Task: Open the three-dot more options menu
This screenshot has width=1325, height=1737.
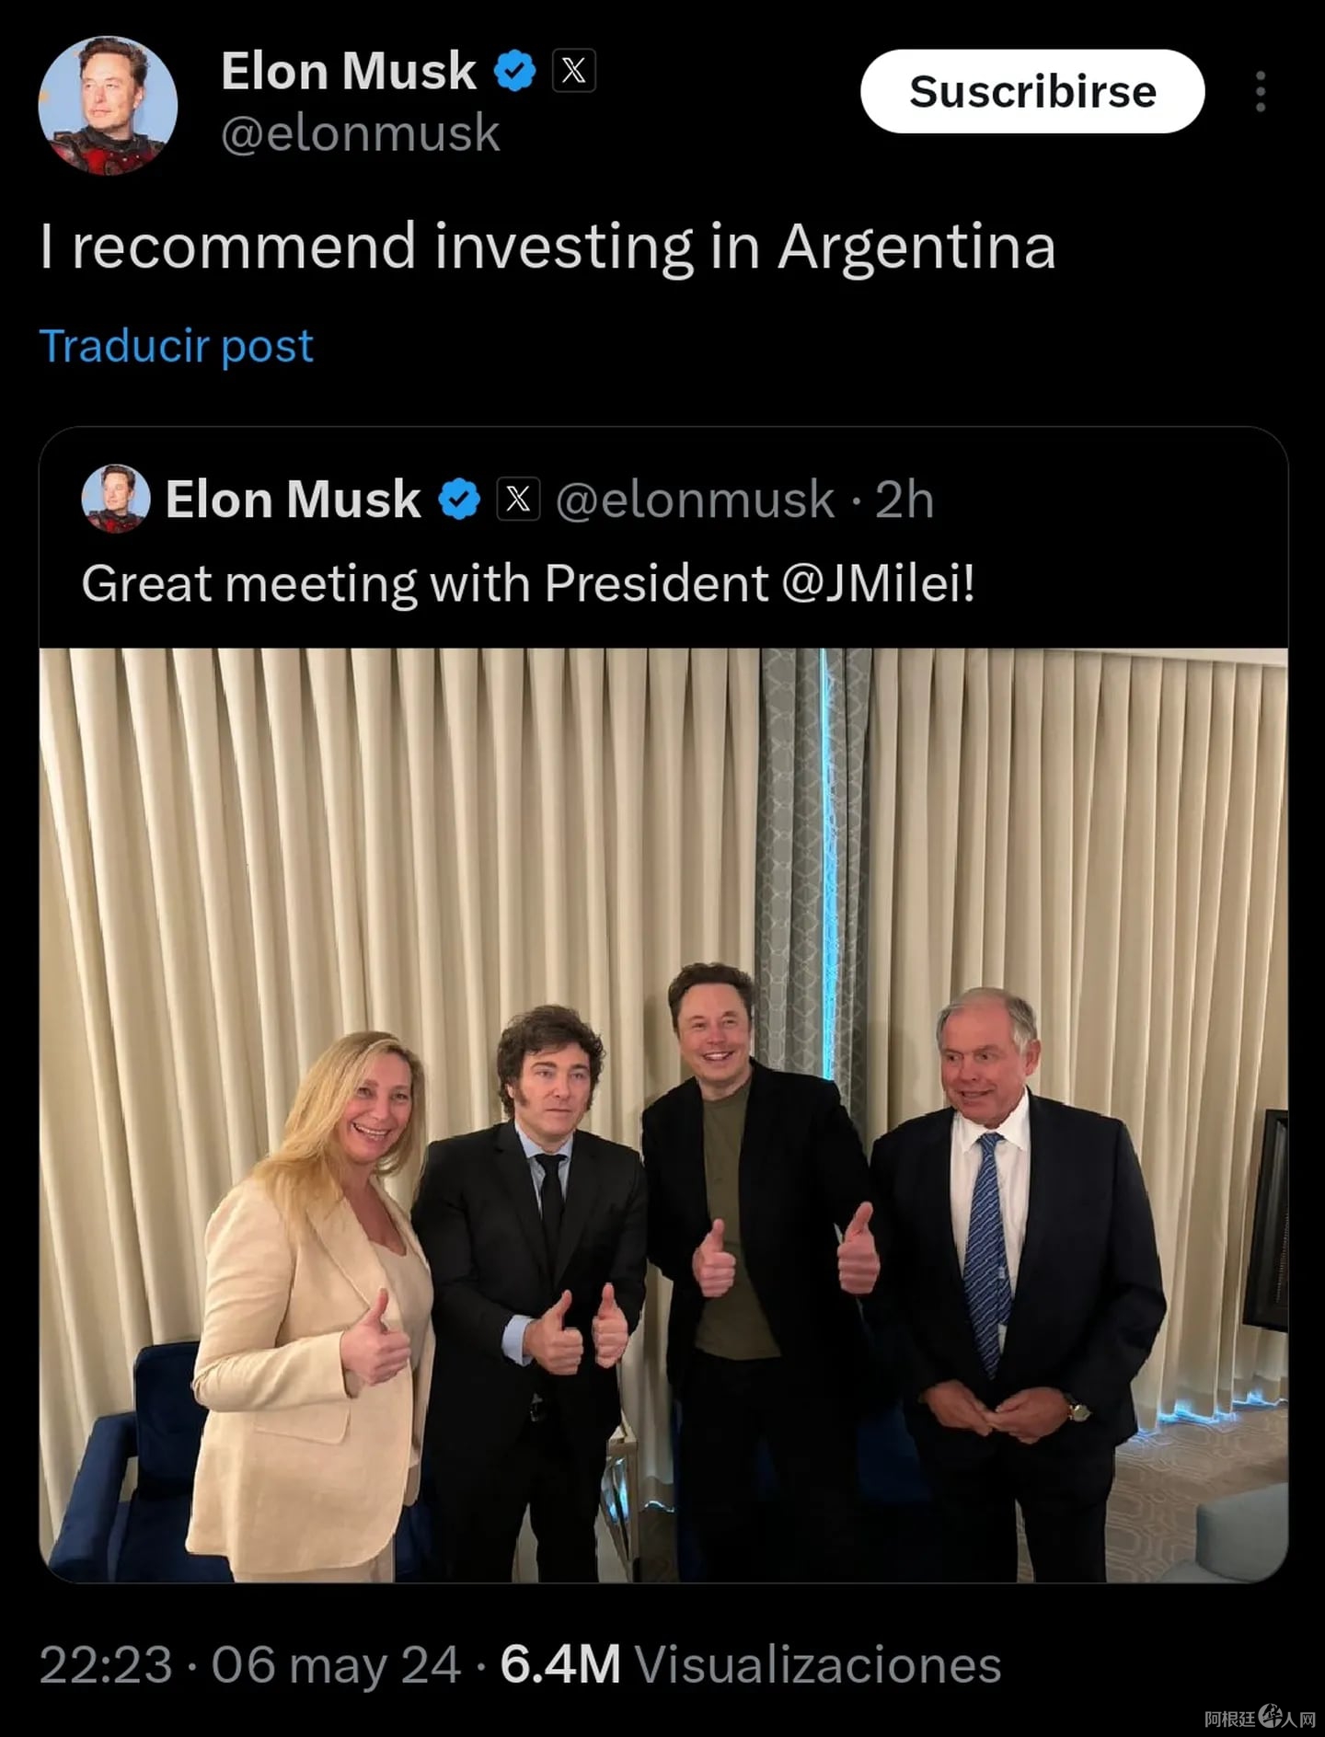Action: click(x=1260, y=92)
